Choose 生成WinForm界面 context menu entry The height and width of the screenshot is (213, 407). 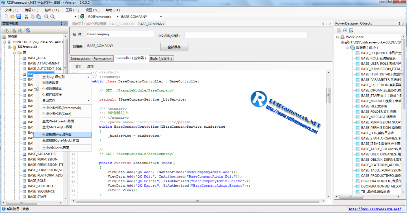pyautogui.click(x=62, y=148)
